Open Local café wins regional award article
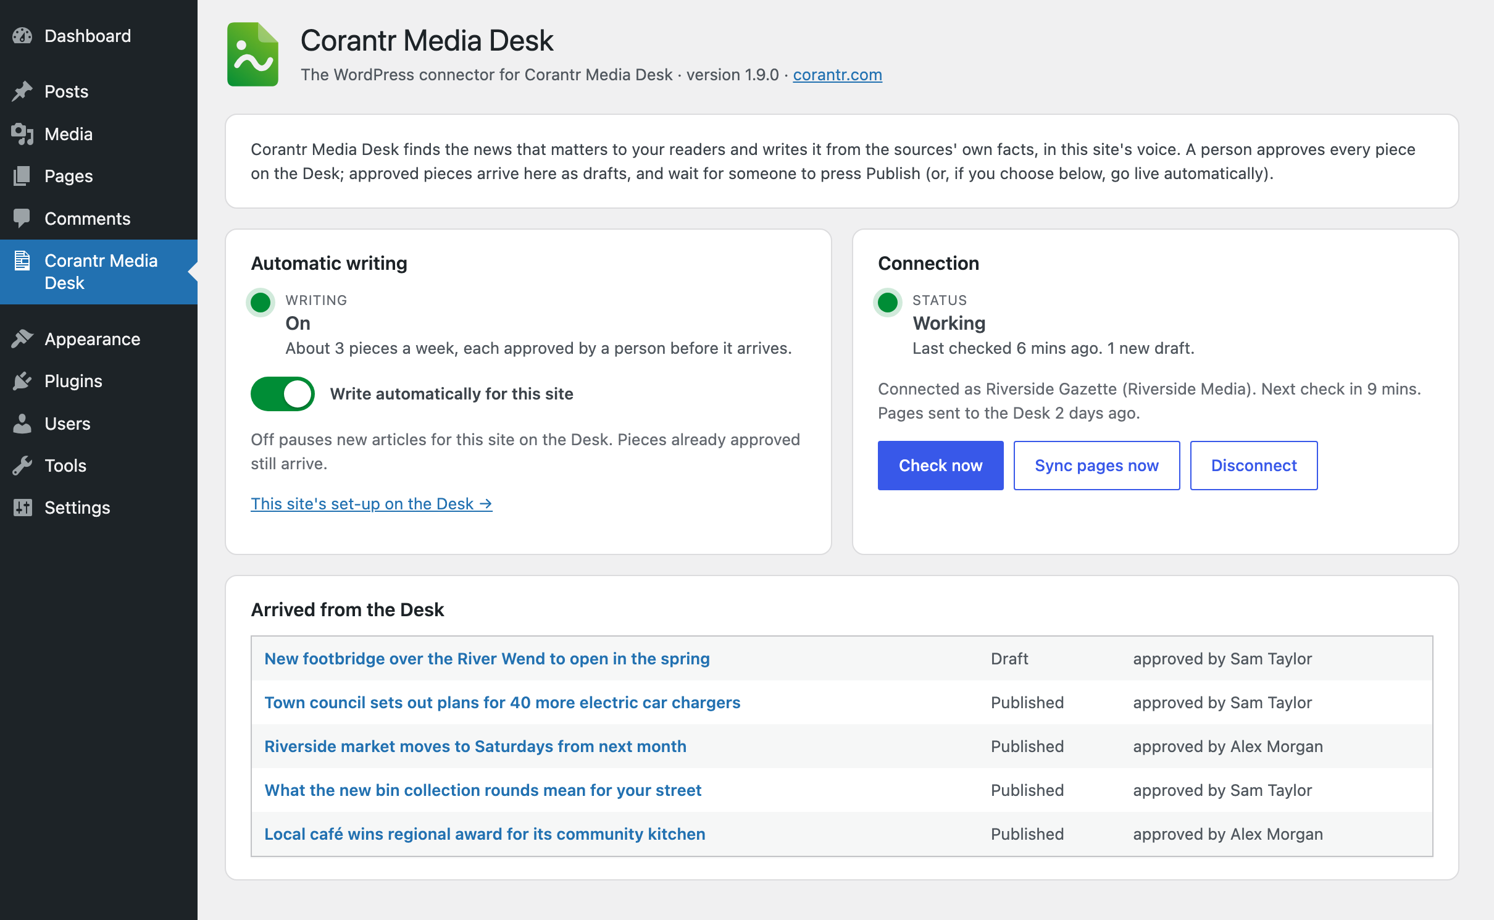 pos(485,834)
